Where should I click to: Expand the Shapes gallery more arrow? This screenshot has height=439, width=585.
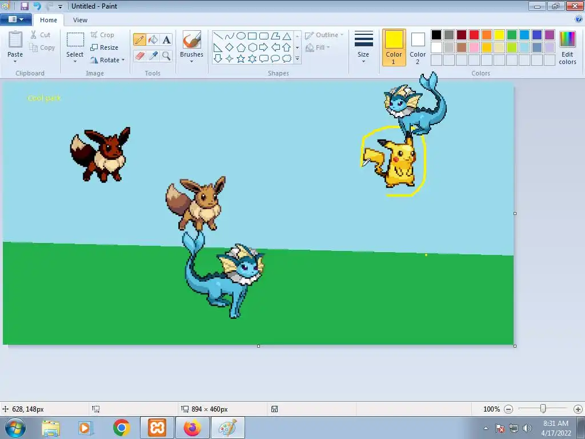(x=297, y=59)
